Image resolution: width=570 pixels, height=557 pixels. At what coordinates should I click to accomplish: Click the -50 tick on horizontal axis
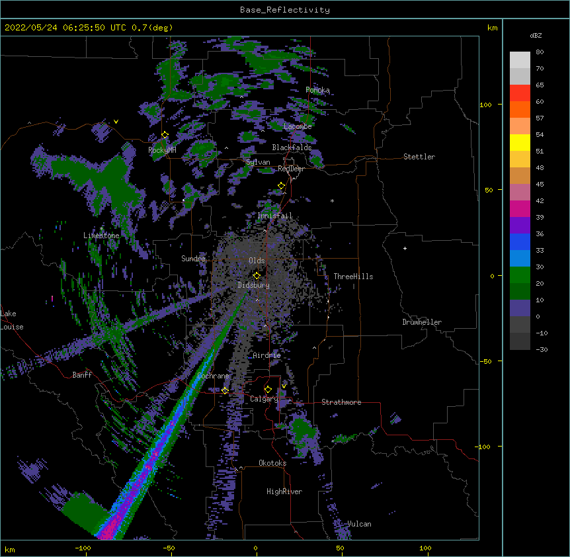(x=169, y=548)
